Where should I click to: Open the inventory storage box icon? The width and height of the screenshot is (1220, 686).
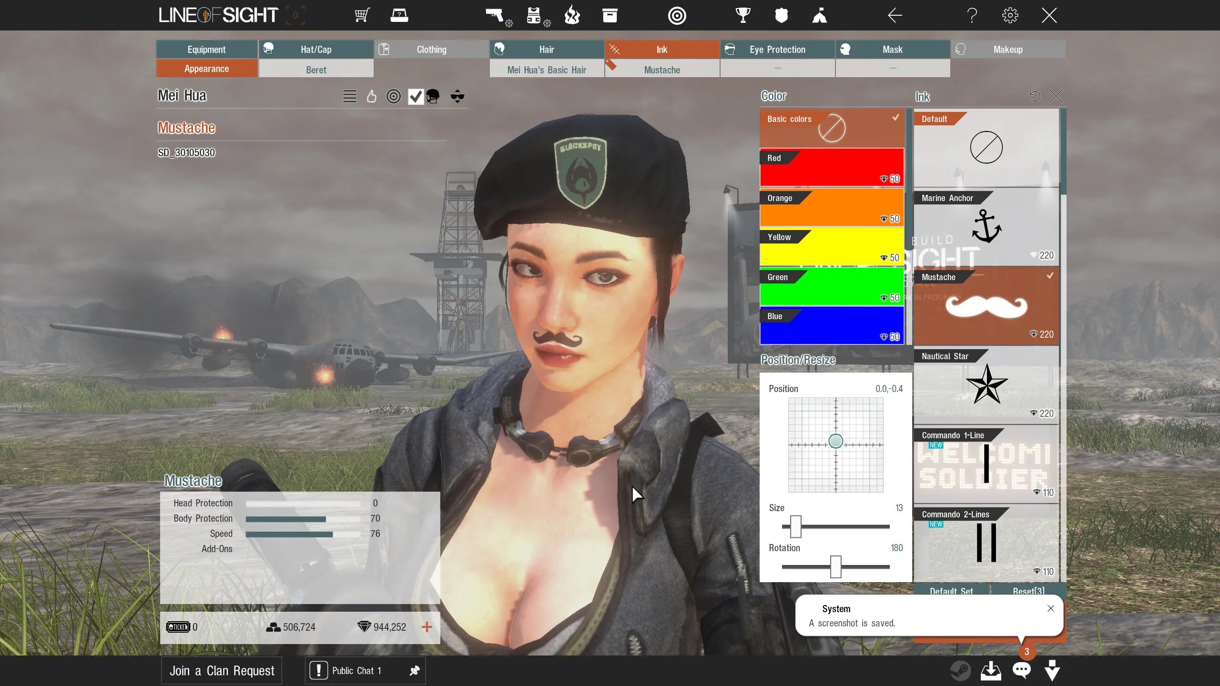click(x=610, y=15)
